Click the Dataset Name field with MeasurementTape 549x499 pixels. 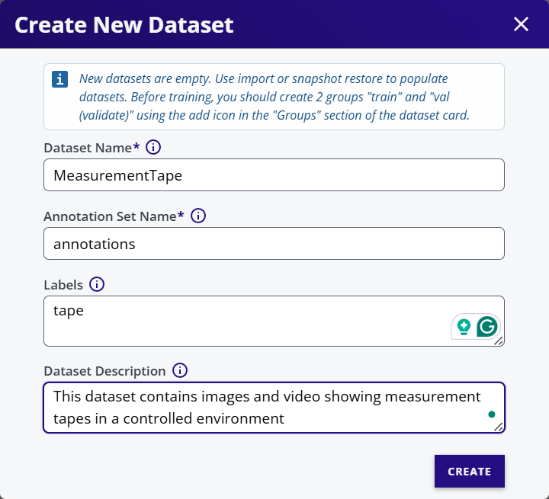[x=274, y=175]
